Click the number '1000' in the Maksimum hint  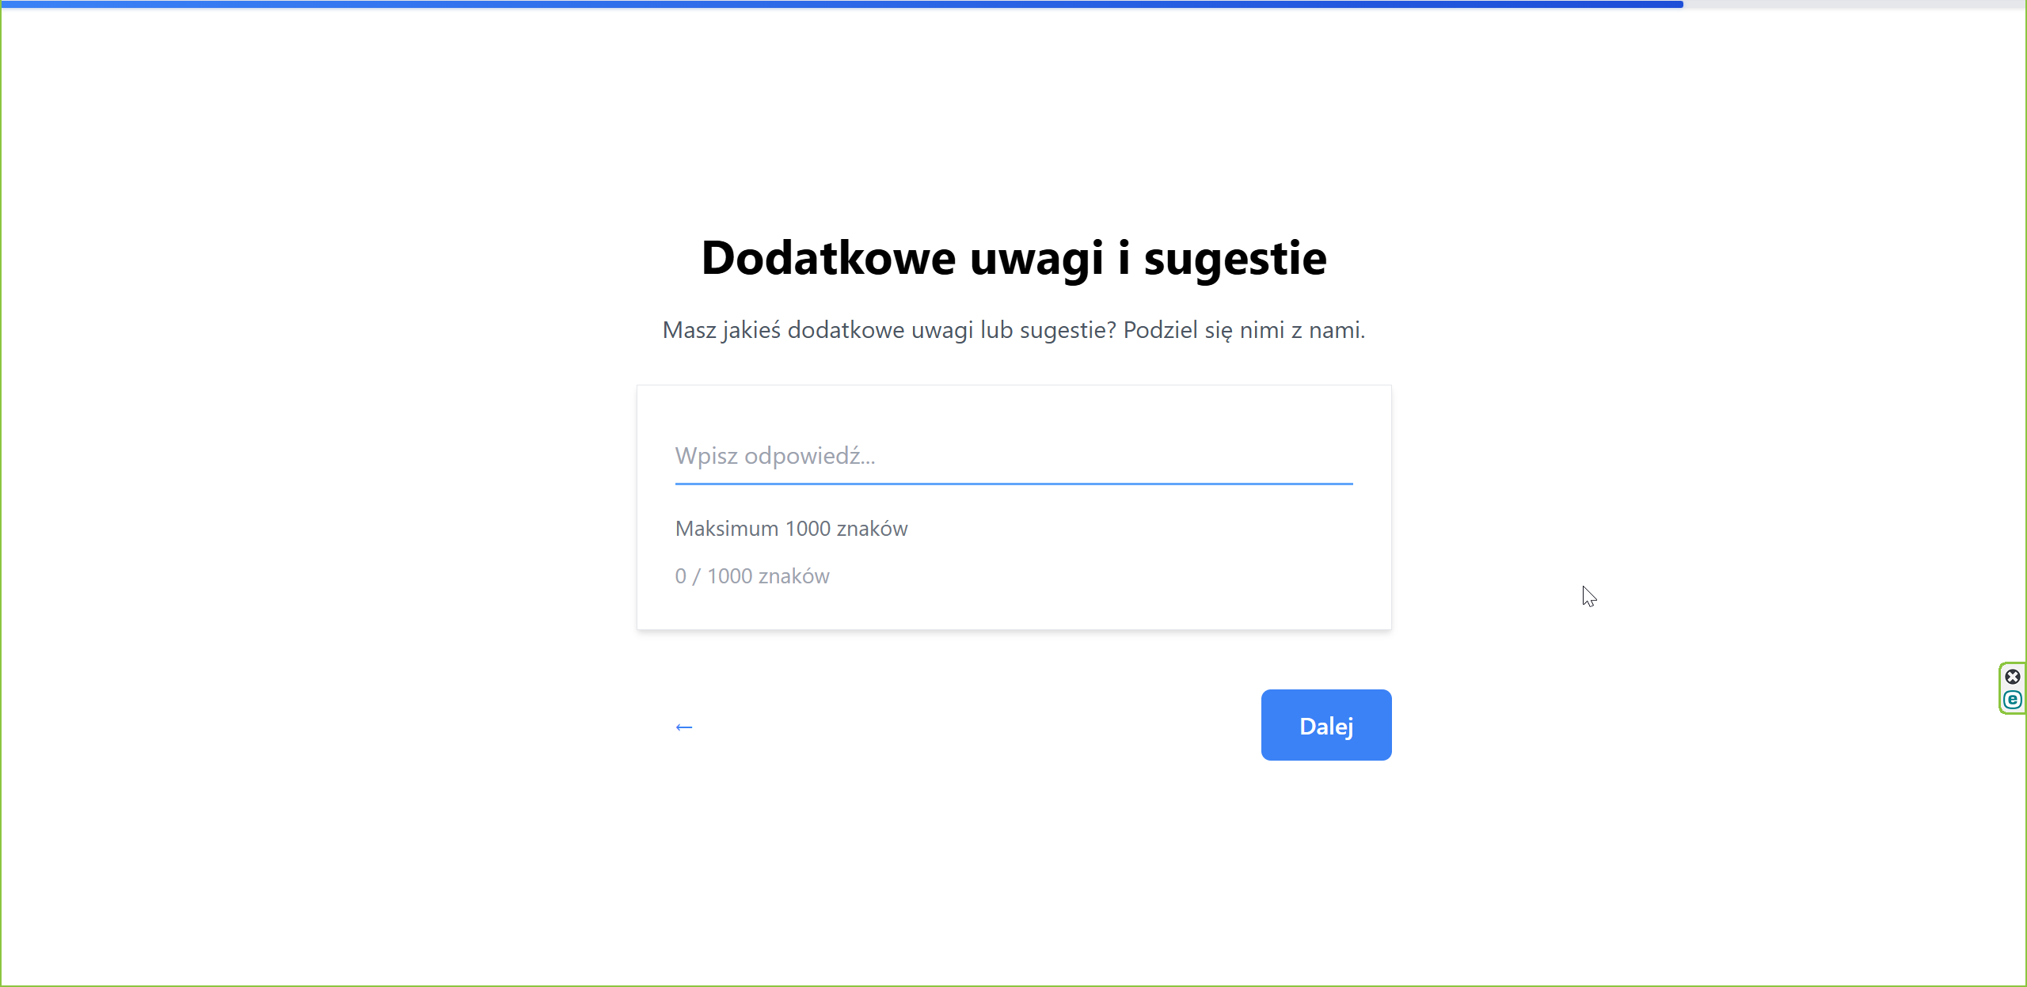point(808,529)
